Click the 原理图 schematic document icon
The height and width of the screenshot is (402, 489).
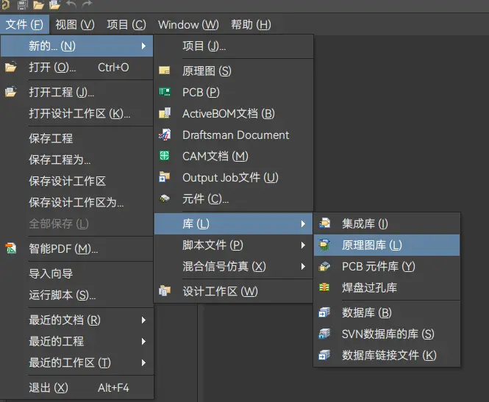[165, 71]
